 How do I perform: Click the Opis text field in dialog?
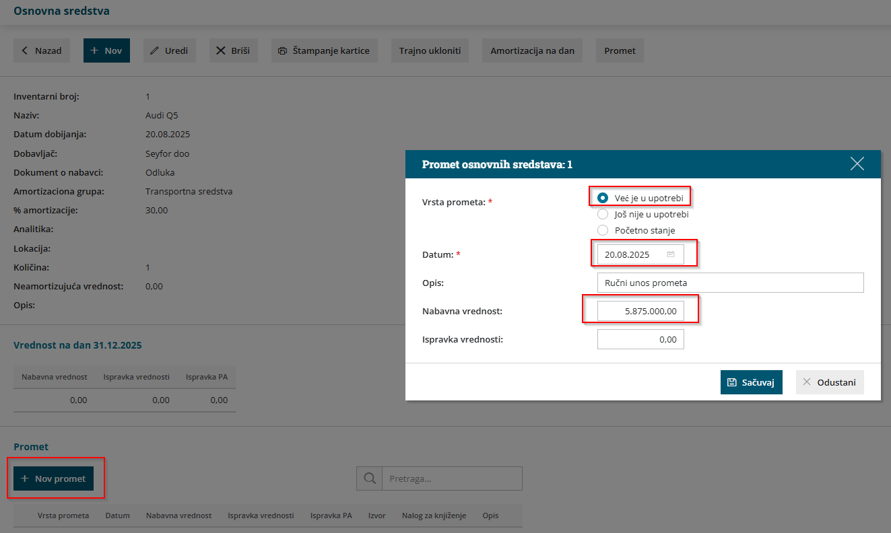tap(730, 283)
